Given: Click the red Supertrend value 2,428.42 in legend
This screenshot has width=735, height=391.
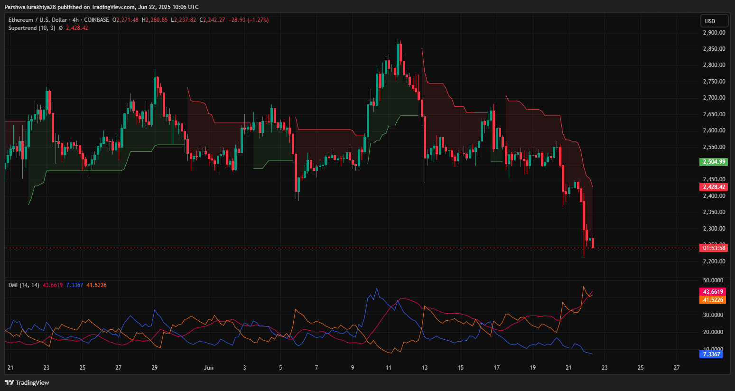Looking at the screenshot, I should [x=77, y=28].
